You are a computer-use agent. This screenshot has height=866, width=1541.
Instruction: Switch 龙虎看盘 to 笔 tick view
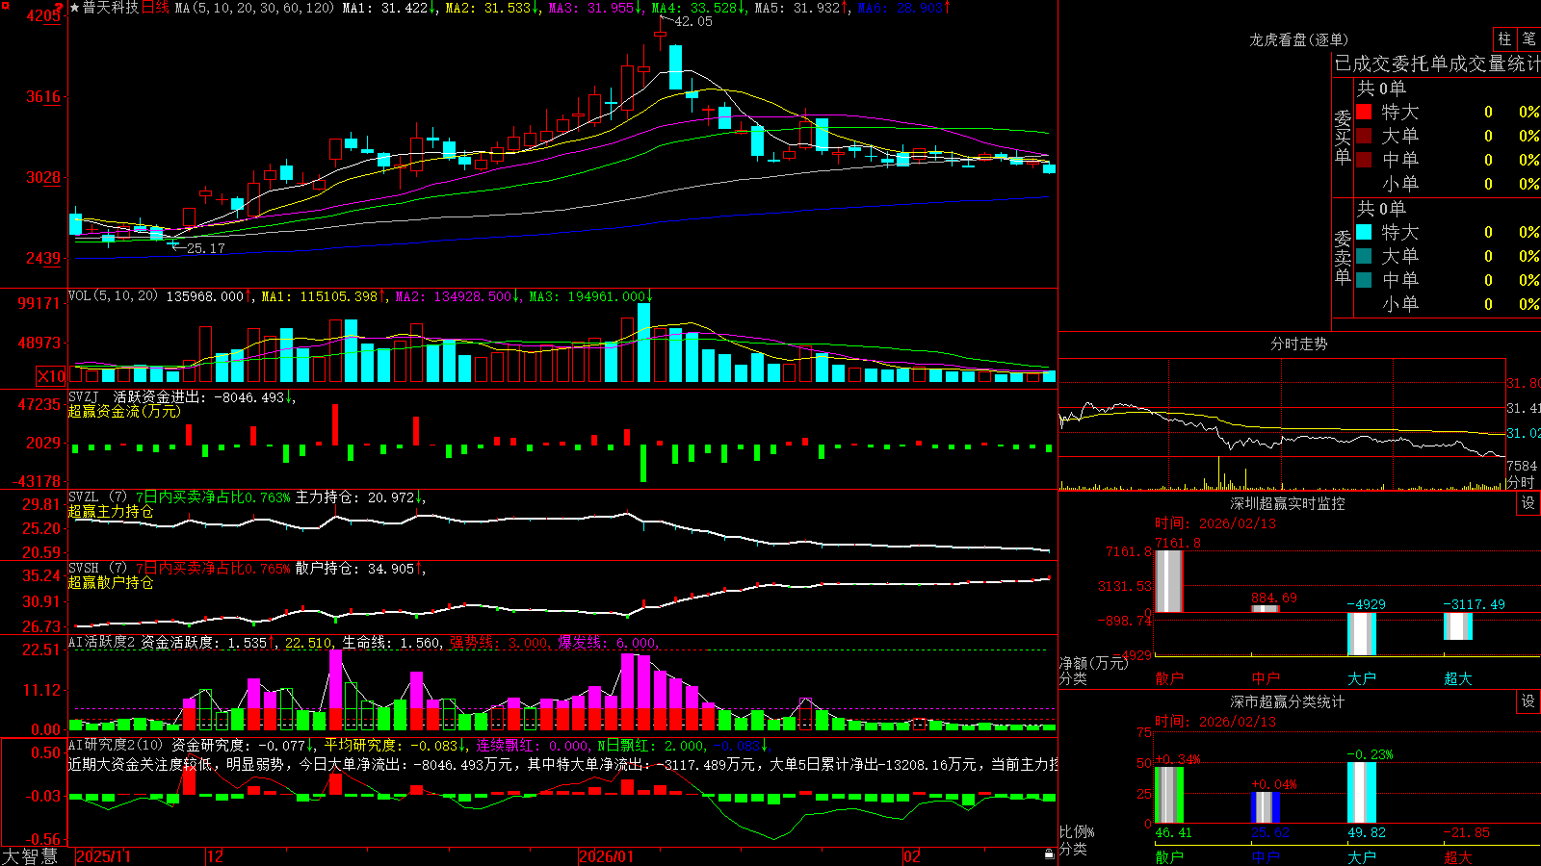[1528, 39]
